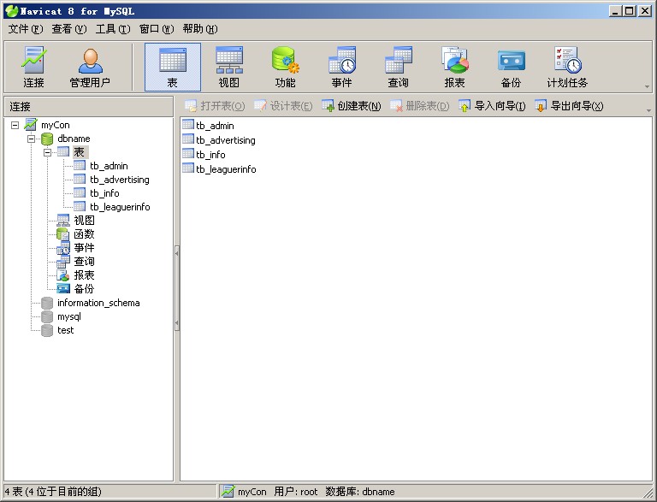657x502 pixels.
Task: Select 事件 node in the tree
Action: coord(84,248)
